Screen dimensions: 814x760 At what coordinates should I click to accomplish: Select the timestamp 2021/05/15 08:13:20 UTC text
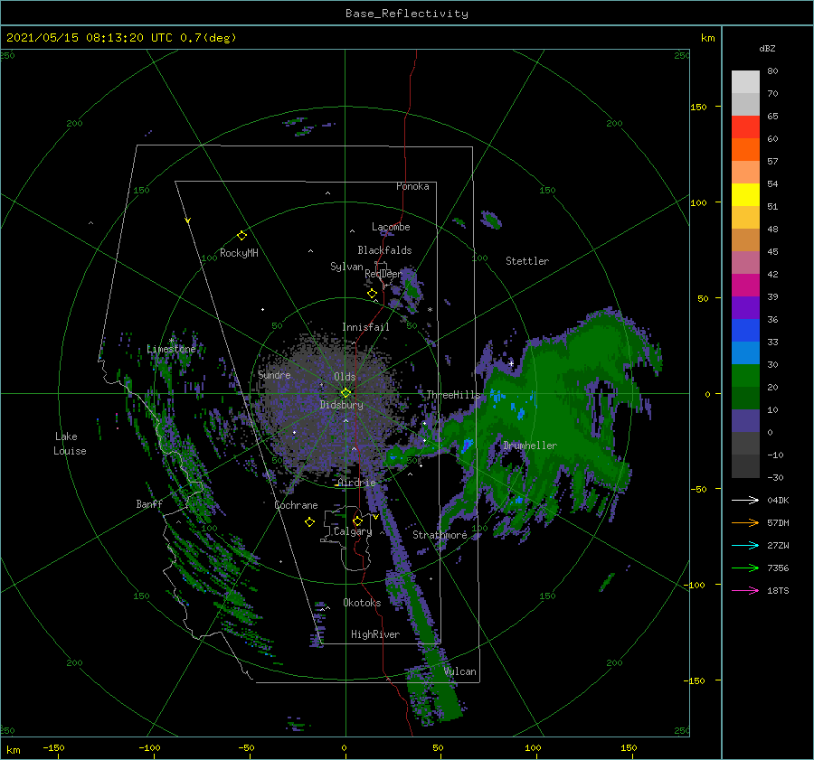tap(90, 38)
